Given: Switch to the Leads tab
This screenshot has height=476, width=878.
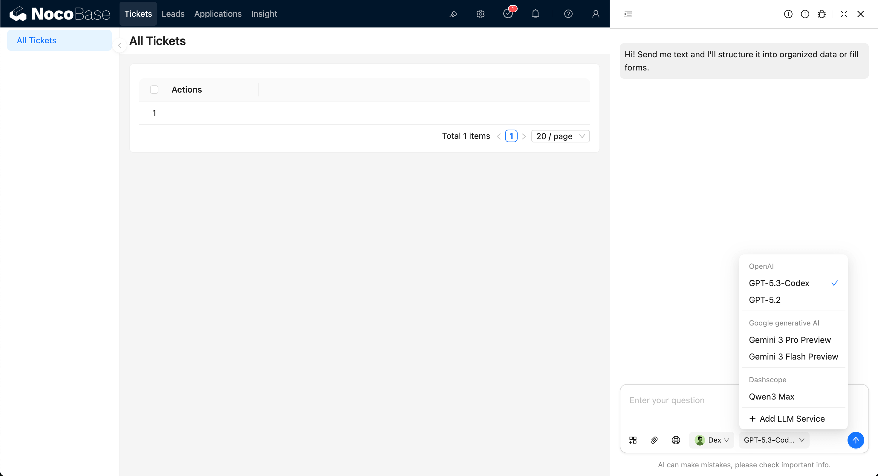Looking at the screenshot, I should pyautogui.click(x=173, y=14).
